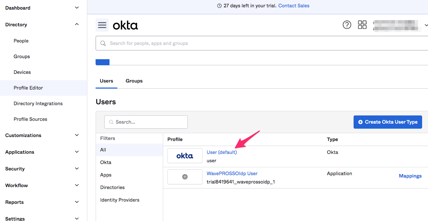Click Create Okta User Type button
The image size is (428, 221).
click(x=388, y=122)
